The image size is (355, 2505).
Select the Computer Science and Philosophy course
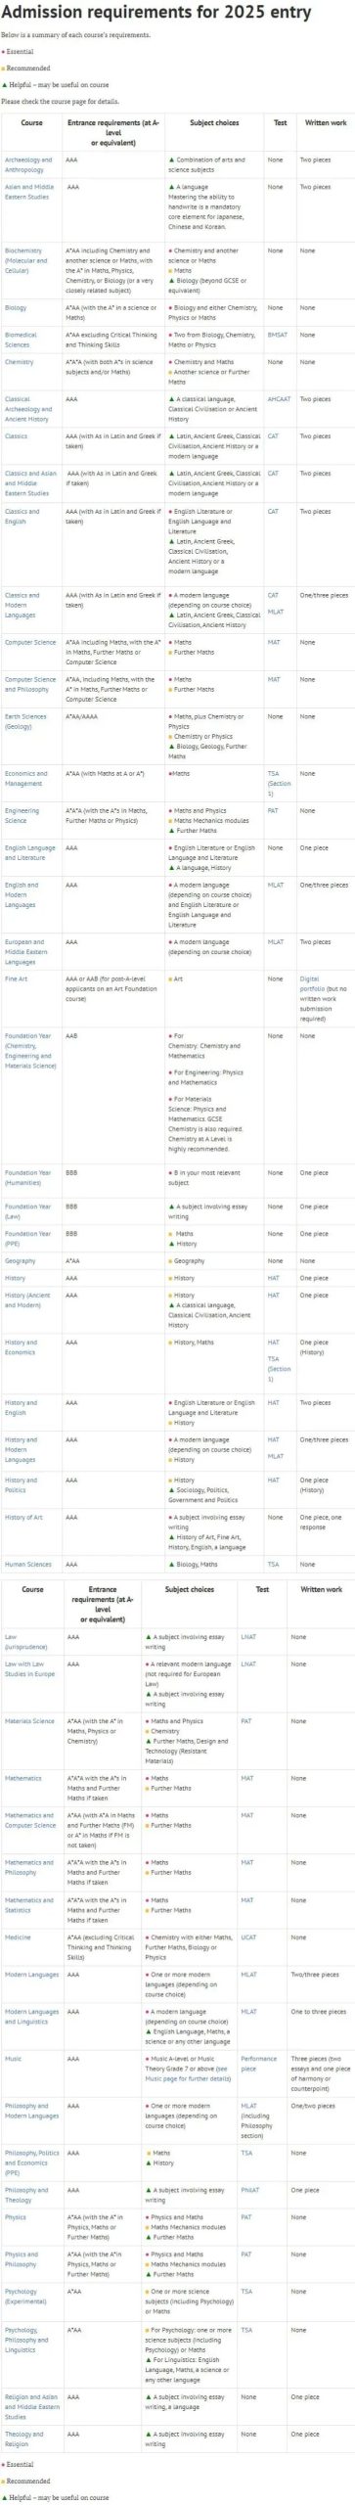[30, 684]
